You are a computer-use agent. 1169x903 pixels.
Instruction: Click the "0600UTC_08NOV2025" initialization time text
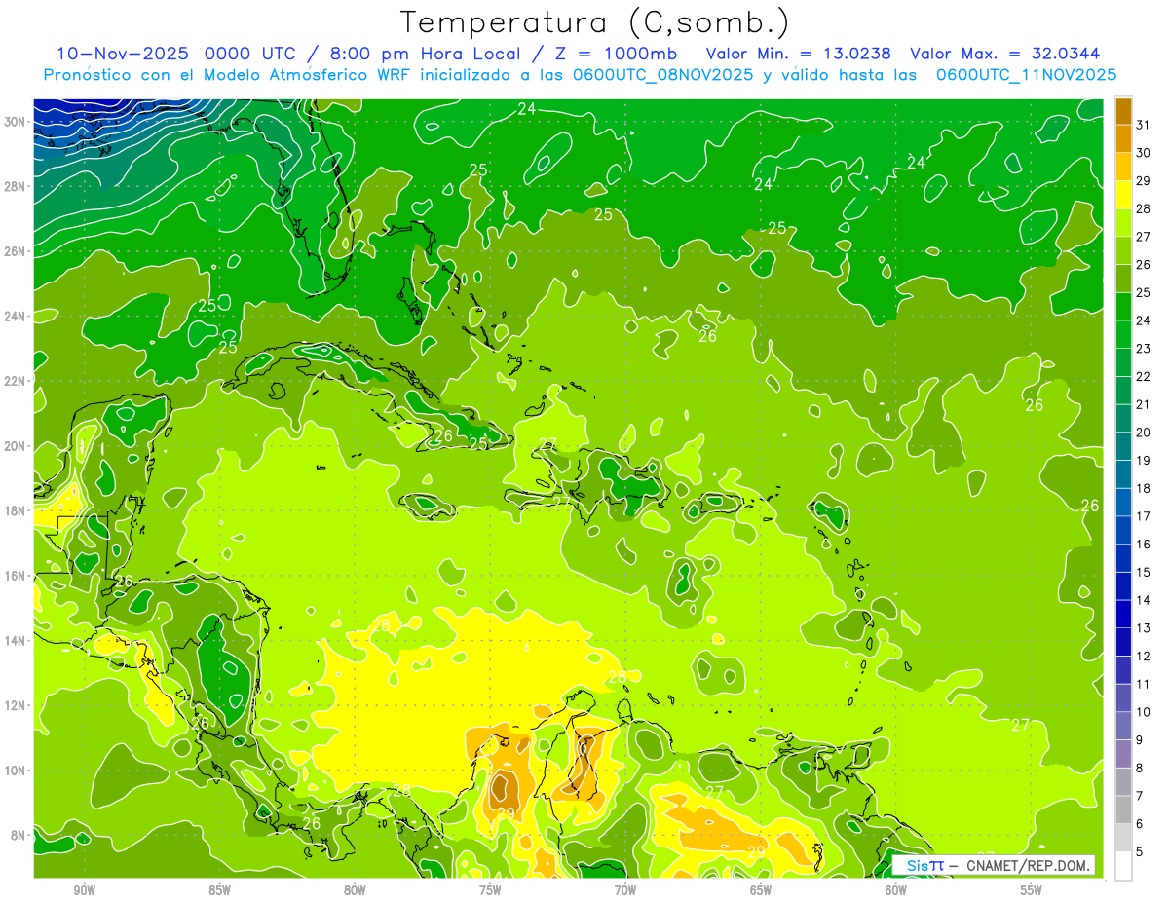coord(663,75)
